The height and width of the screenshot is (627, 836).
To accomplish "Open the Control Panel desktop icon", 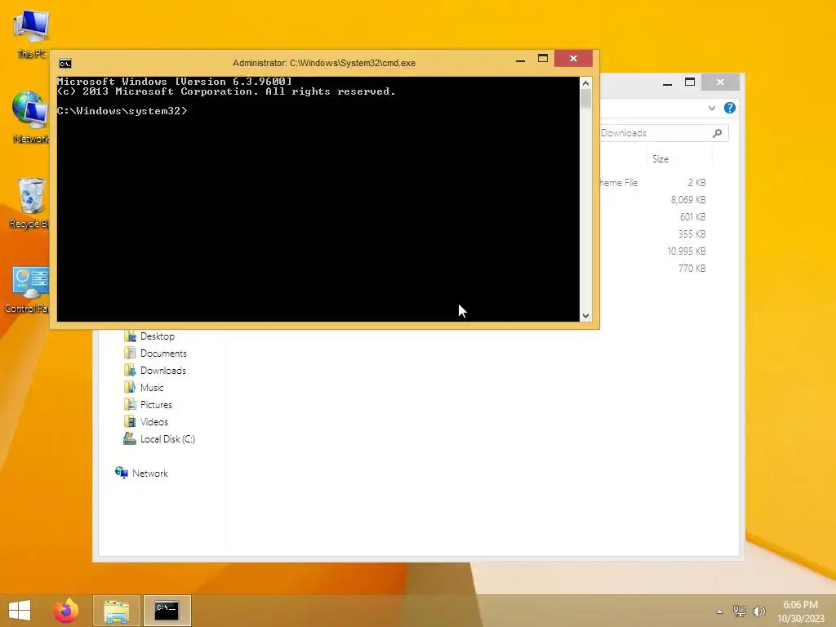I will pyautogui.click(x=28, y=290).
